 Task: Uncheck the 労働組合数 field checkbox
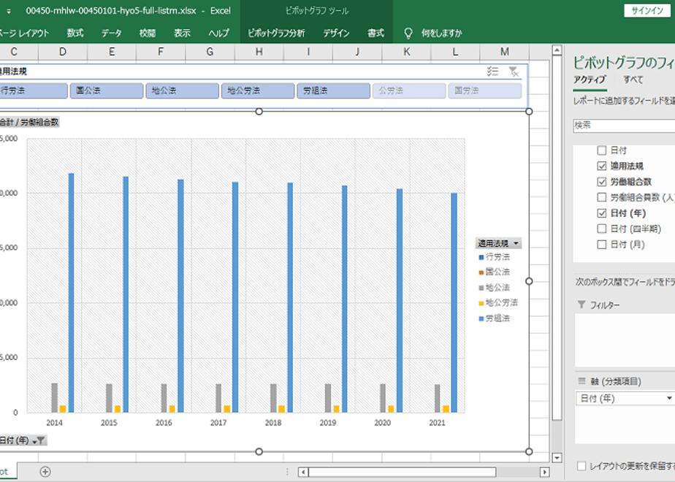pos(602,182)
